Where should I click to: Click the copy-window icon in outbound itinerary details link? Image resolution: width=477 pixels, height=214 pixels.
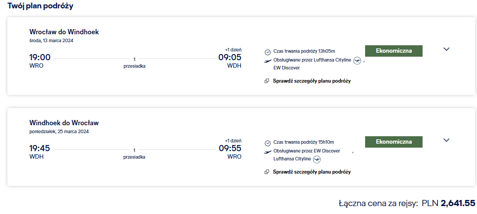coord(267,81)
